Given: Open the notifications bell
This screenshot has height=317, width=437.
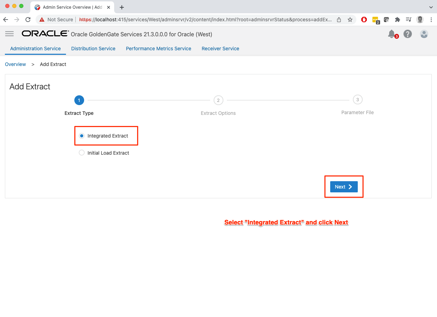Looking at the screenshot, I should coord(392,34).
